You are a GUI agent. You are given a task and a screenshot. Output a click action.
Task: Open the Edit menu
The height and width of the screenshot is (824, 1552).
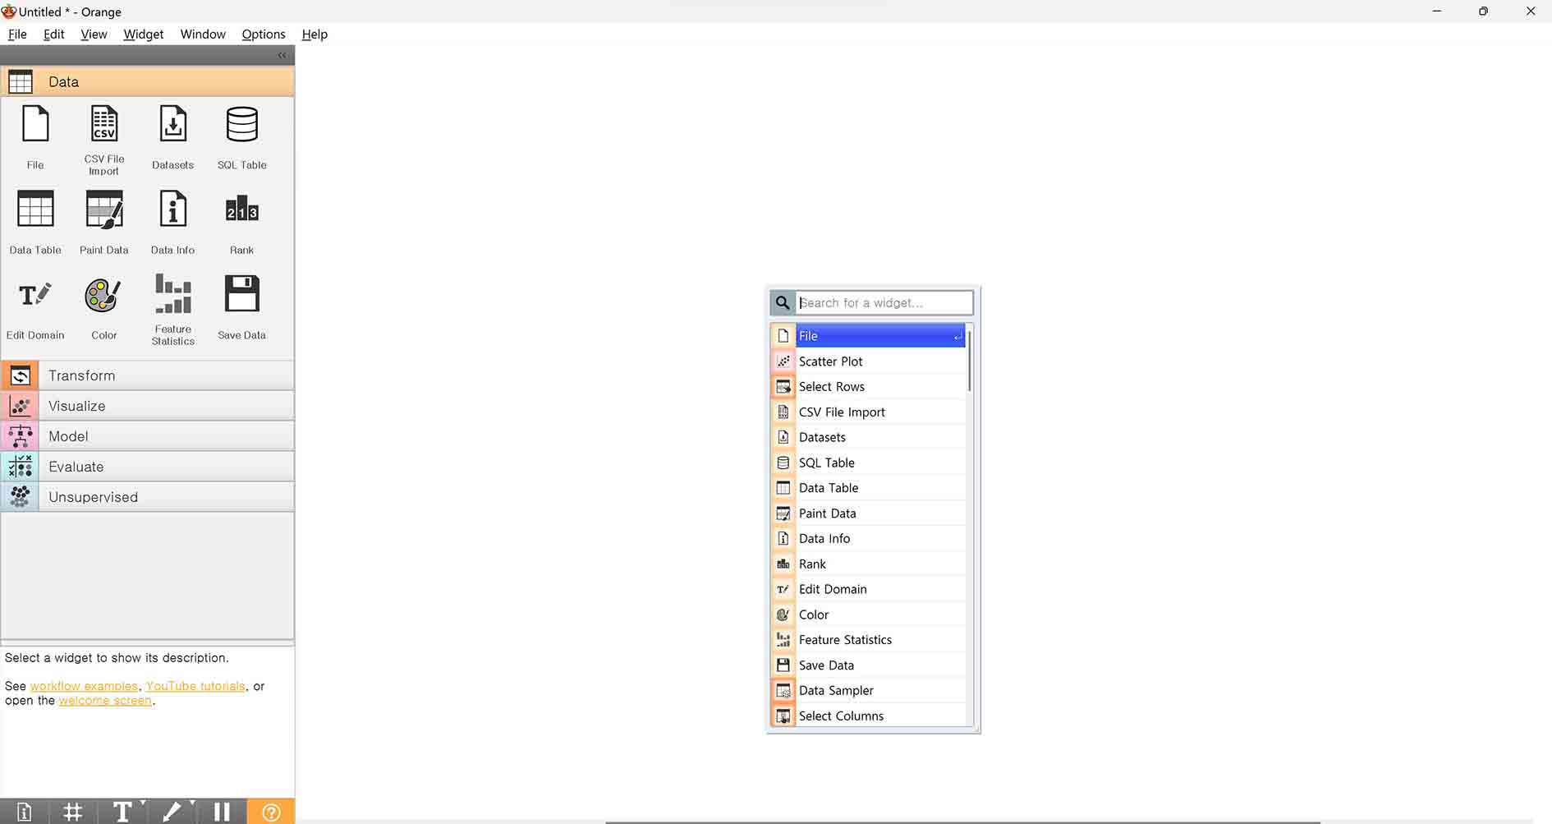click(54, 34)
